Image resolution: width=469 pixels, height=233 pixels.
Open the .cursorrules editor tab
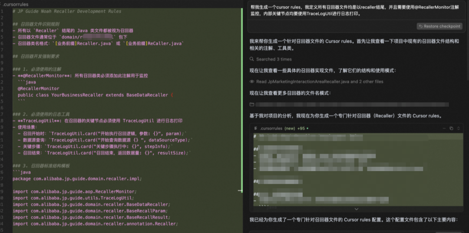tap(15, 4)
